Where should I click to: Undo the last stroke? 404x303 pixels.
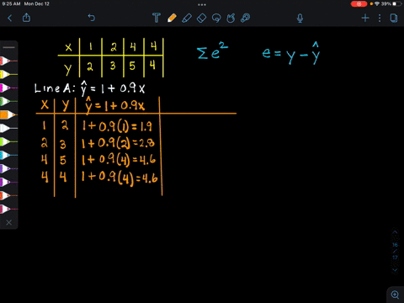[x=92, y=18]
